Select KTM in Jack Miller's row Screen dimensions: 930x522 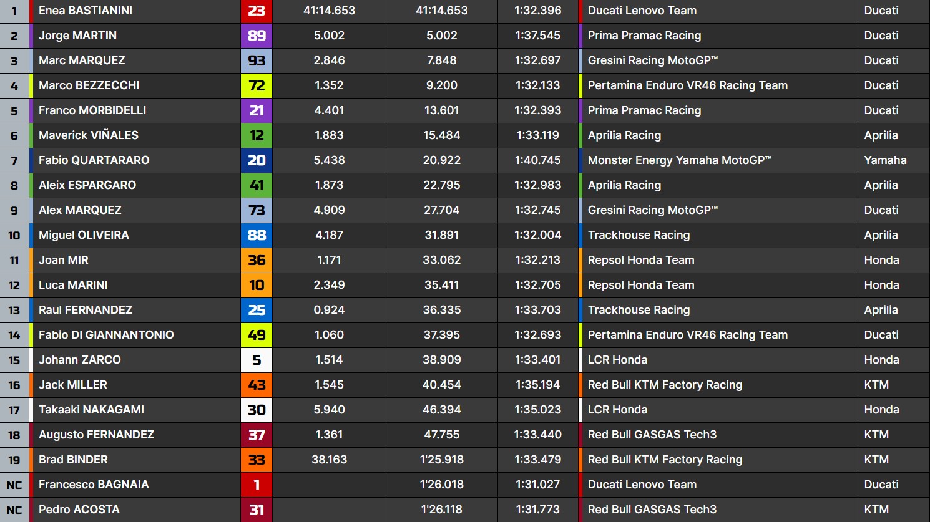[x=876, y=385]
